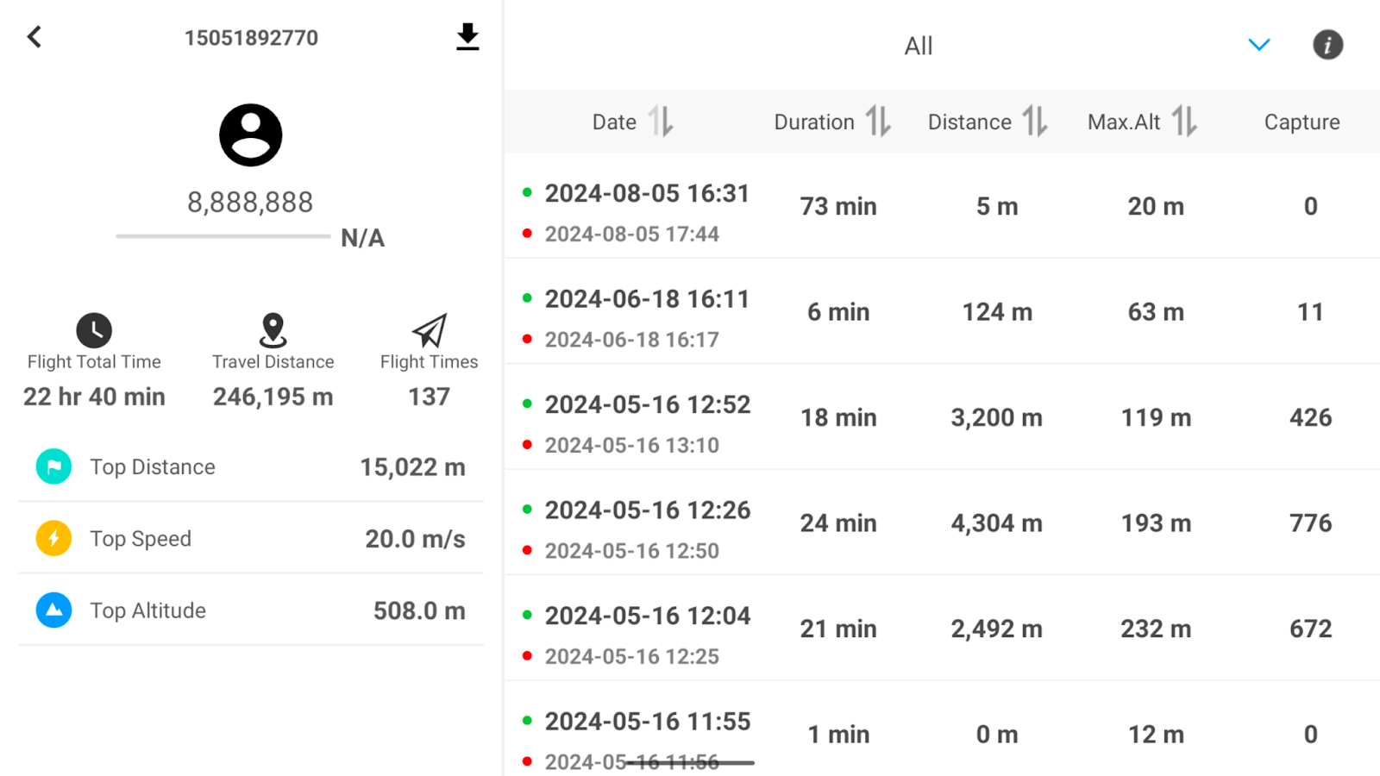
Task: Open the download icon at top left panel
Action: click(467, 36)
